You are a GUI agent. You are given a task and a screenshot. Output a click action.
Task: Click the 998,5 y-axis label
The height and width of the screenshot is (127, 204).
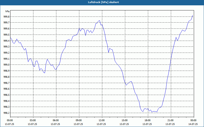6,95
